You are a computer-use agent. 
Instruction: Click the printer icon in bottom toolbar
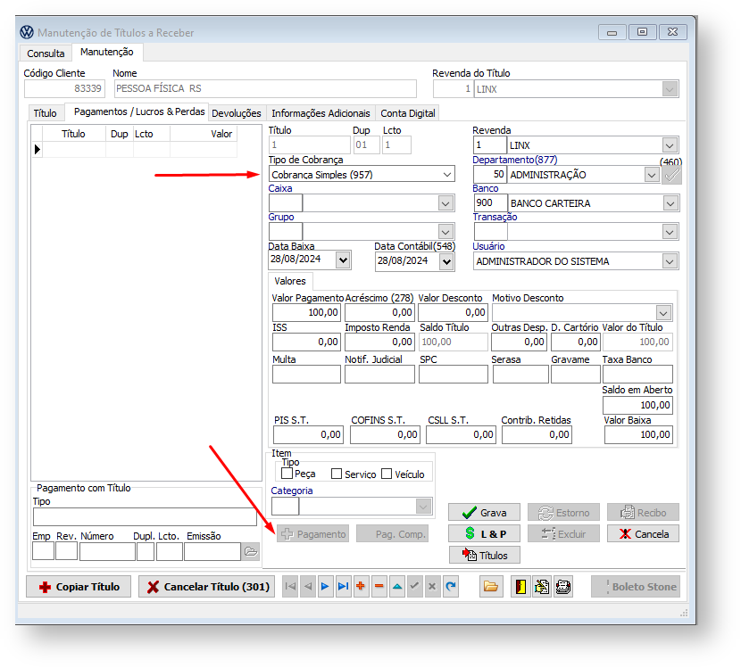(x=562, y=586)
